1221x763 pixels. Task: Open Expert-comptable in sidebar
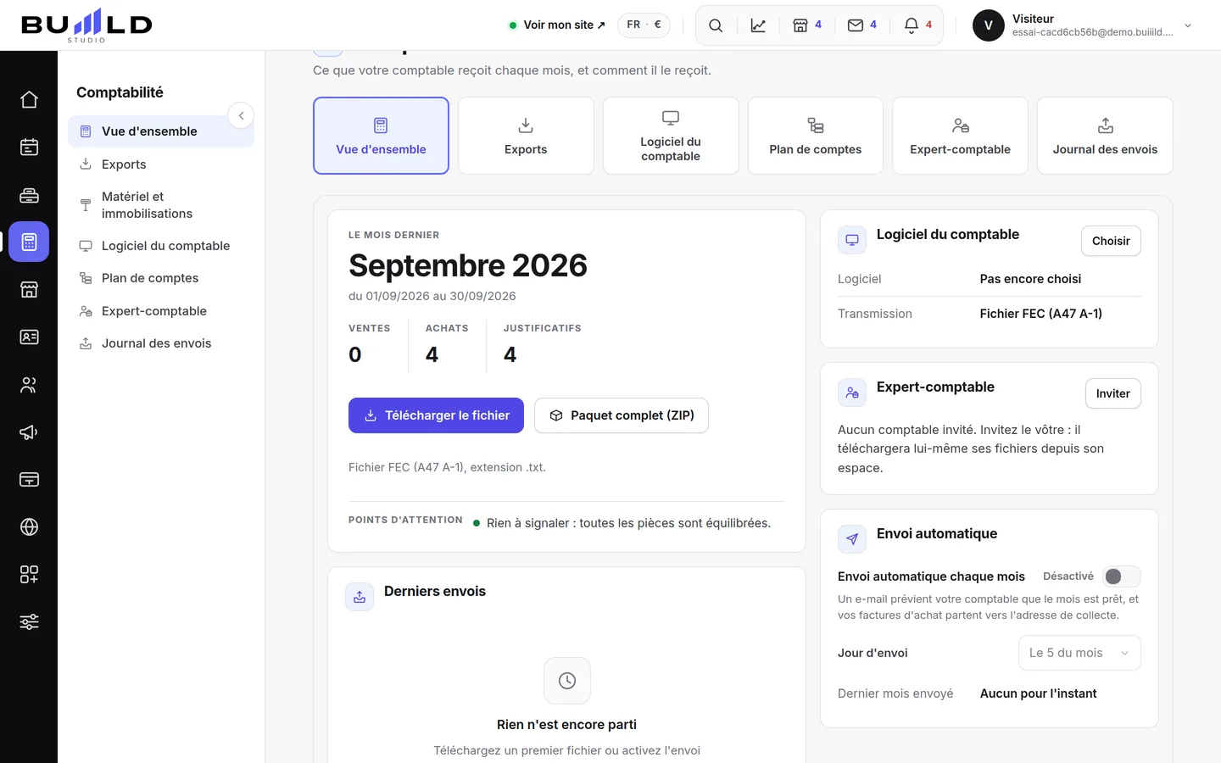pyautogui.click(x=161, y=311)
